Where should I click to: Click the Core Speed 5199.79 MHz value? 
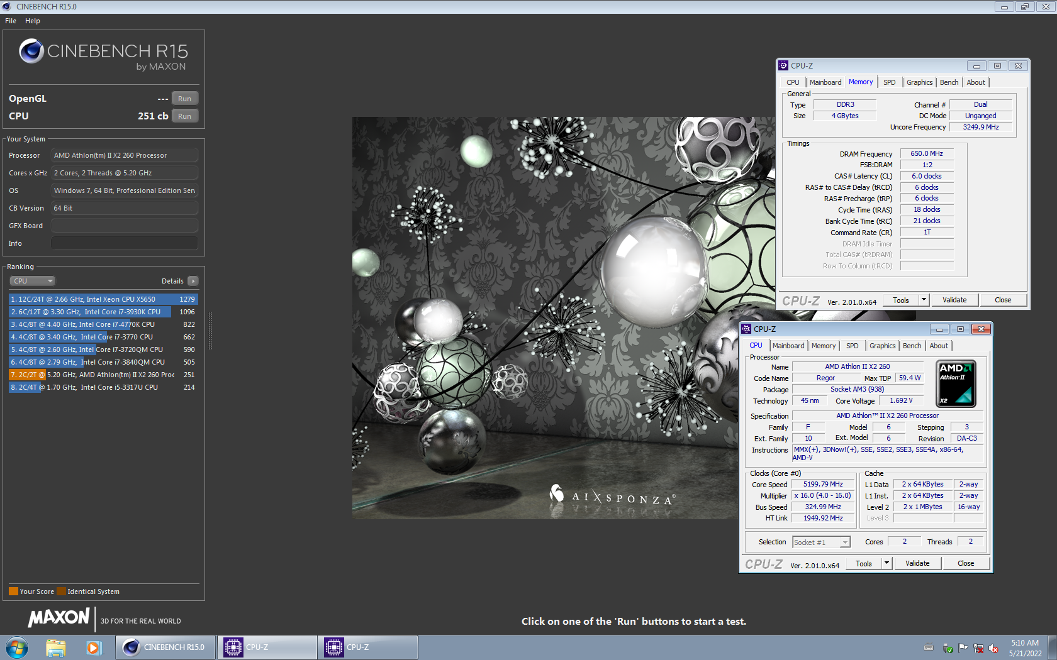[x=823, y=484]
